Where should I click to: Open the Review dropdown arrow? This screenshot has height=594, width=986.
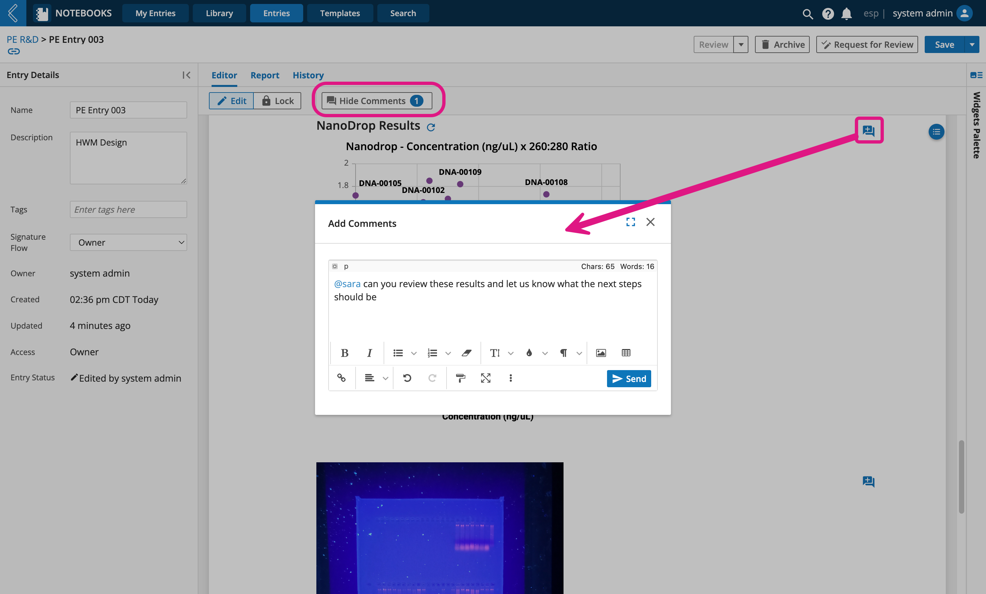[x=741, y=44]
